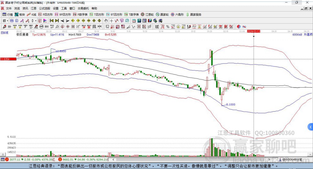The height and width of the screenshot is (169, 313).
Task: Open the T四方形 tool
Action: 97,15
